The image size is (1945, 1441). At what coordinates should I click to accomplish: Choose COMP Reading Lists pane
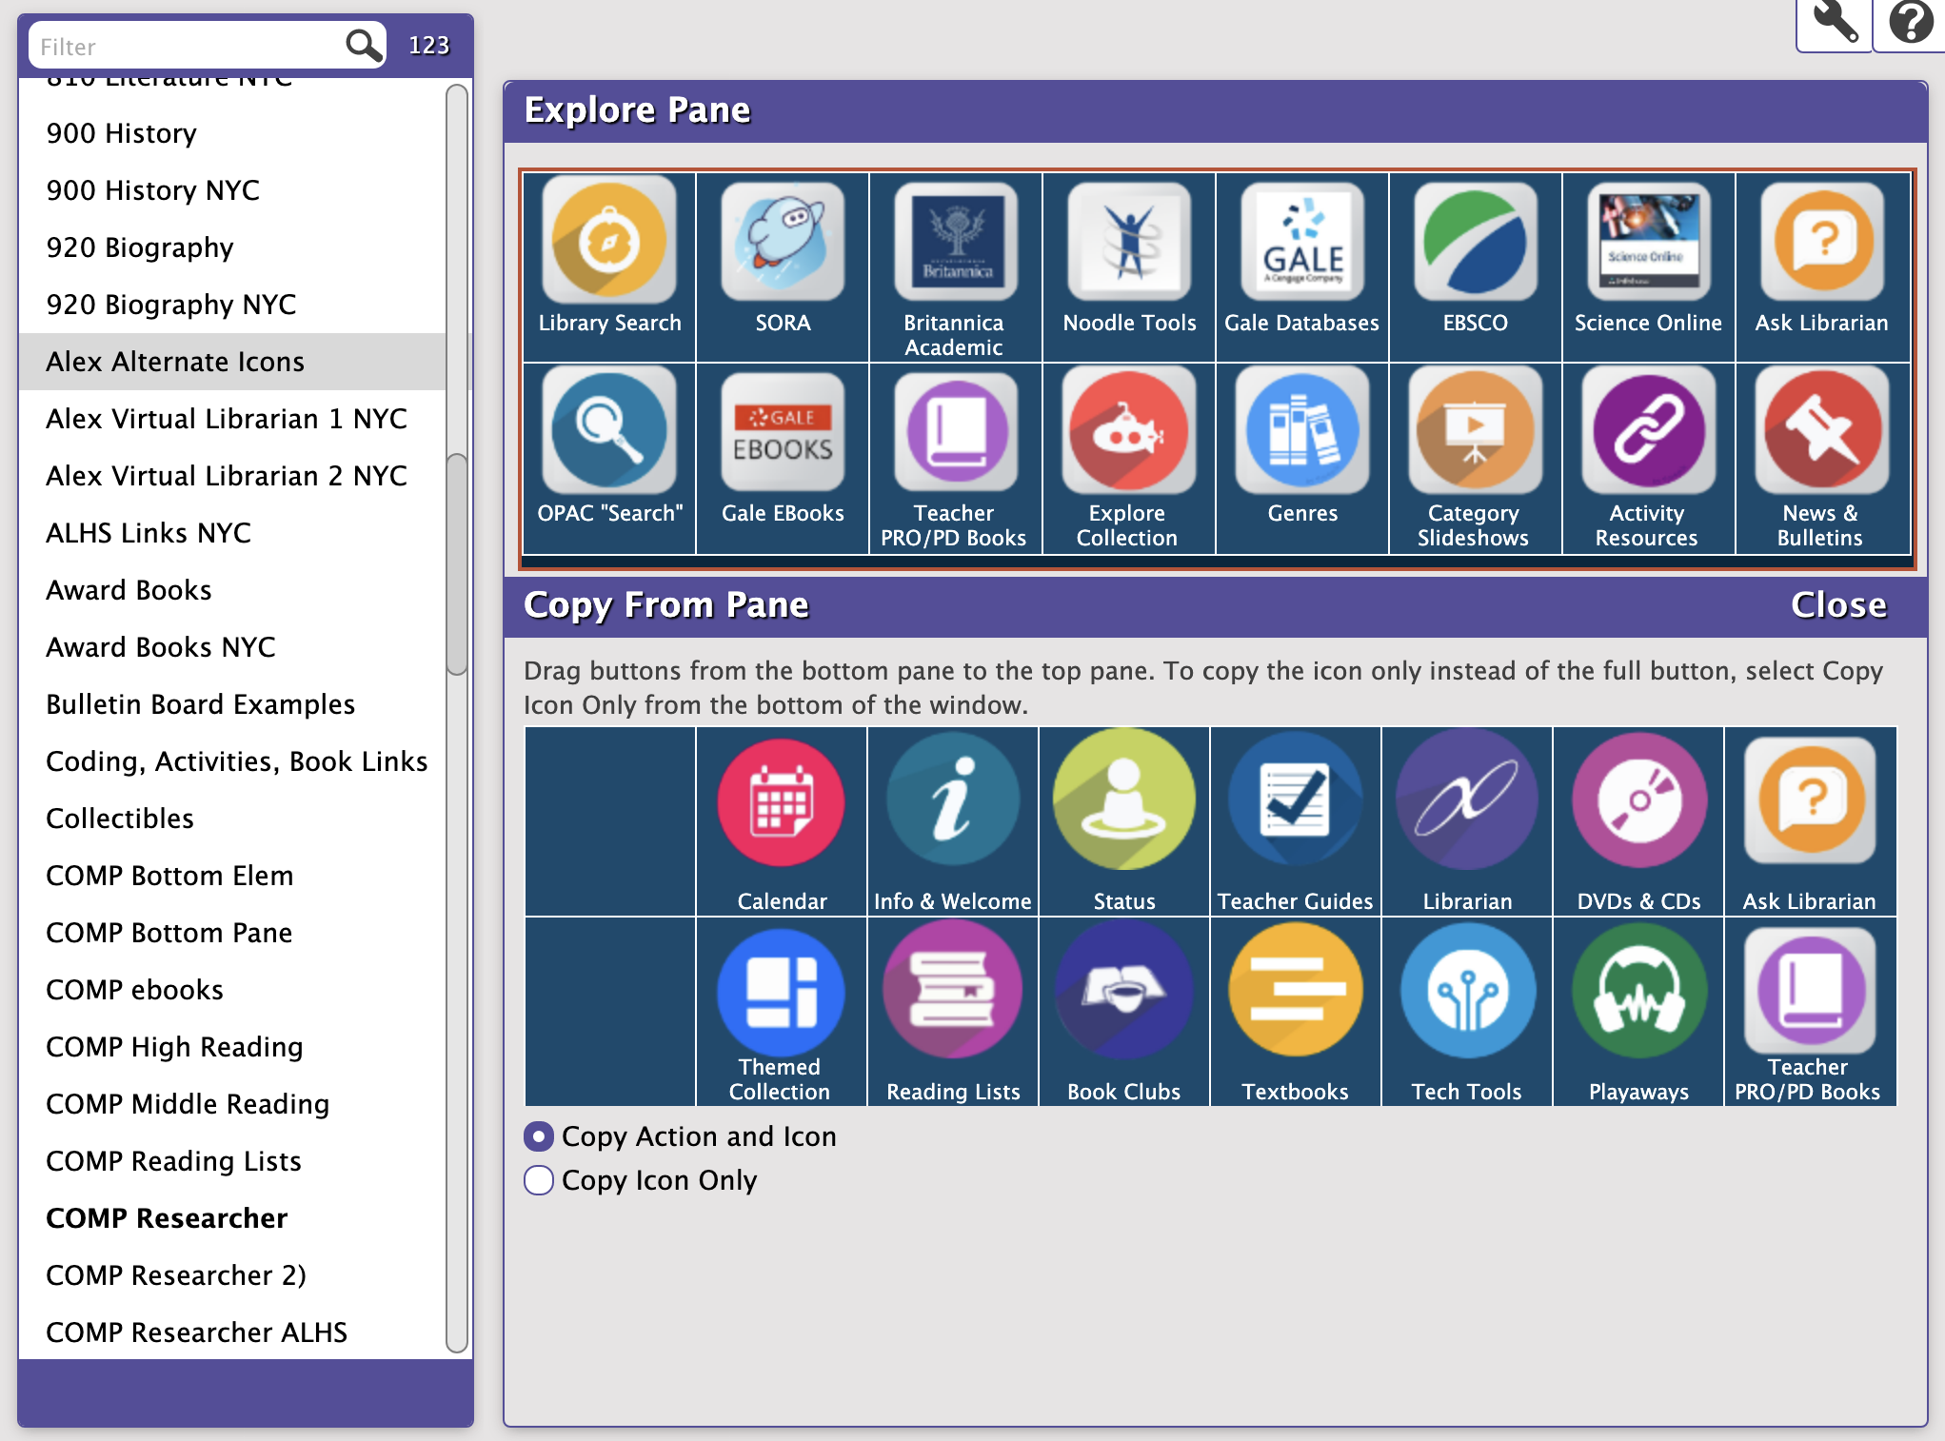(x=232, y=1161)
